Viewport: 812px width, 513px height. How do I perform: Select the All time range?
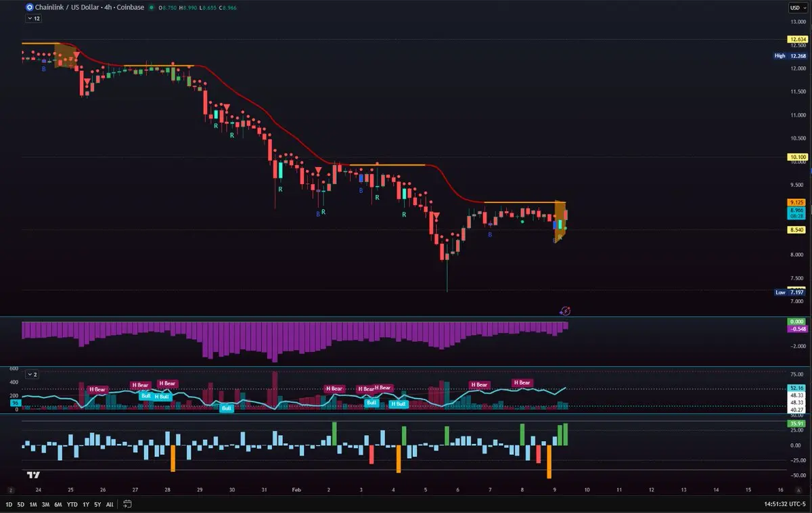[x=110, y=504]
